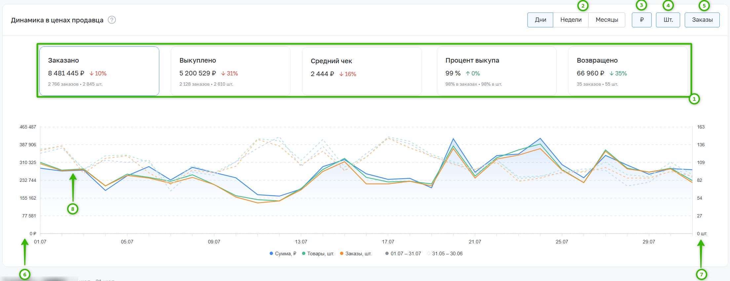Hide the Товары, шт. series via legend

click(x=318, y=254)
